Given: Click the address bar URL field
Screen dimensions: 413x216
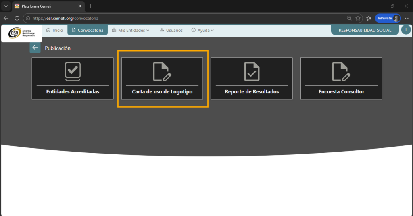Looking at the screenshot, I should point(181,18).
